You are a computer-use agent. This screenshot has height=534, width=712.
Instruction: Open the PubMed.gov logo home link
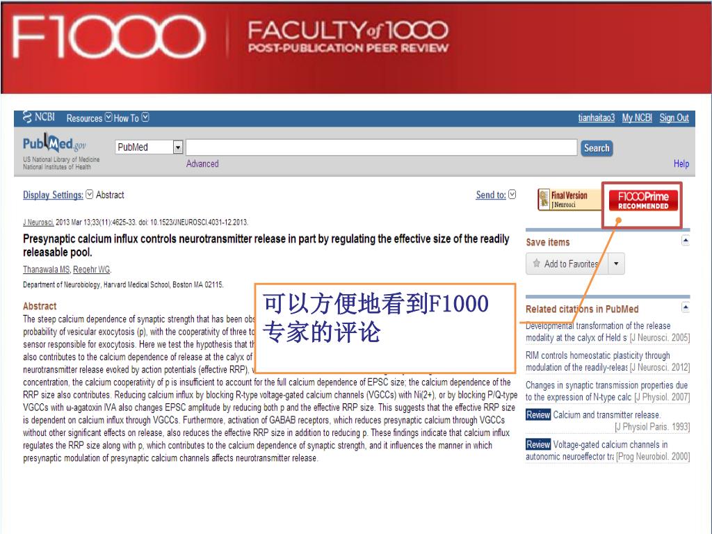[x=54, y=143]
